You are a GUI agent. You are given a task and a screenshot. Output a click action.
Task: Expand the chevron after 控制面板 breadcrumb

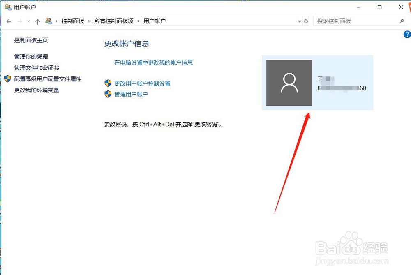pyautogui.click(x=89, y=21)
